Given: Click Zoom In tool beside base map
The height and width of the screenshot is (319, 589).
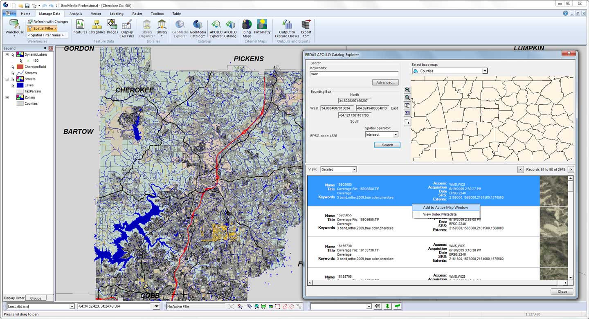Looking at the screenshot, I should coord(407,90).
